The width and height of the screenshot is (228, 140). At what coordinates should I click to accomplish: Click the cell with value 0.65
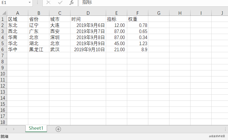(137, 31)
